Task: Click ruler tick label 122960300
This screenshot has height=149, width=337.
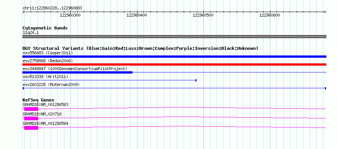Action: [70, 15]
